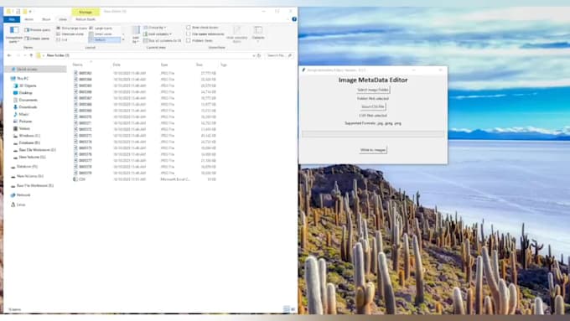Screen dimensions: 570x321
Task: Open recent locations dropdown arrow
Action: [24, 55]
